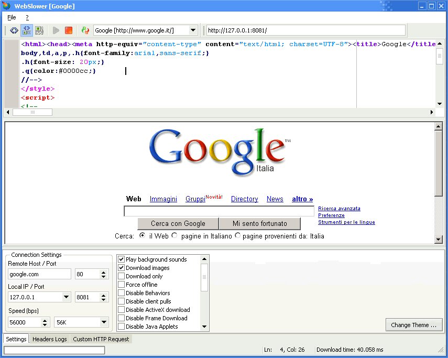The image size is (448, 358).
Task: Click browser pane vertical scrollbar thumb
Action: click(438, 164)
